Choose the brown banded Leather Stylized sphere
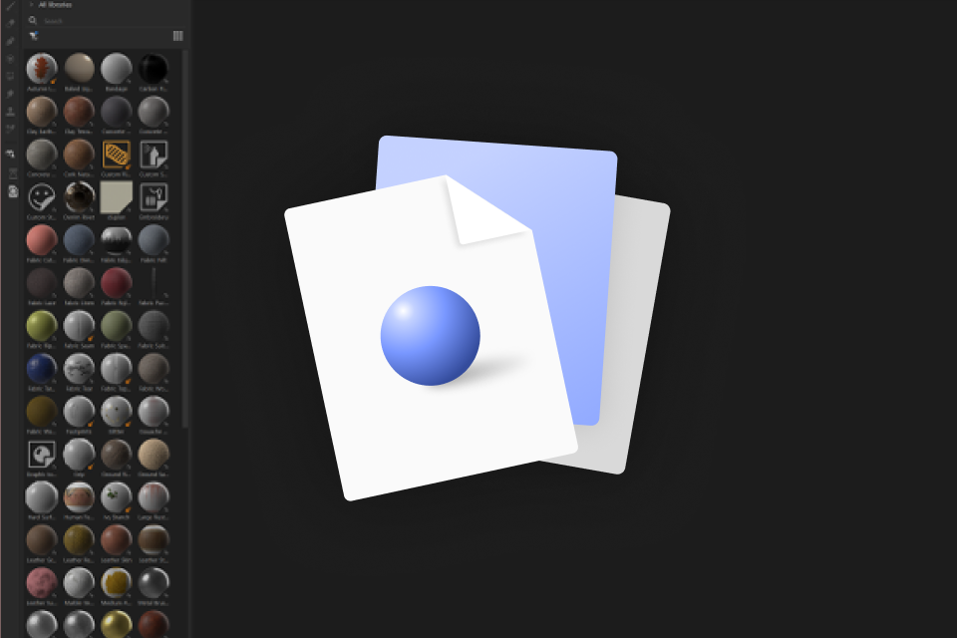The height and width of the screenshot is (638, 957). (x=154, y=539)
